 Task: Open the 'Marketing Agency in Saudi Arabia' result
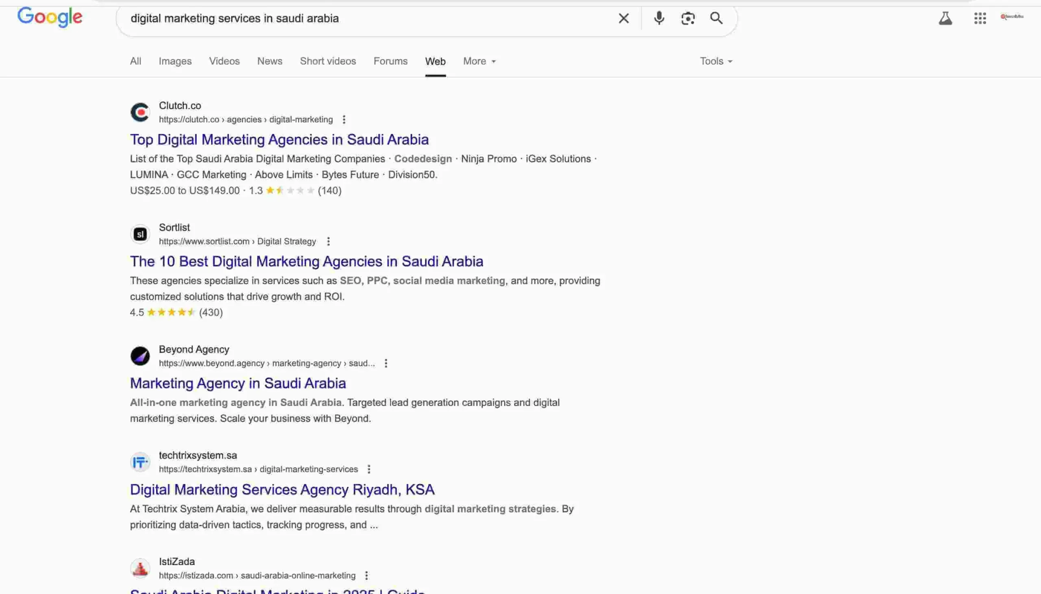point(238,383)
